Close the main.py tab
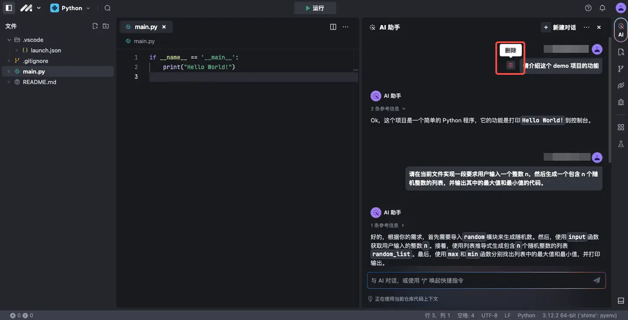The image size is (628, 320). [x=164, y=27]
